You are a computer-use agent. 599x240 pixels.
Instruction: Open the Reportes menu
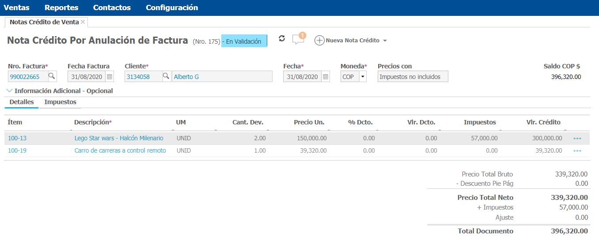click(61, 7)
